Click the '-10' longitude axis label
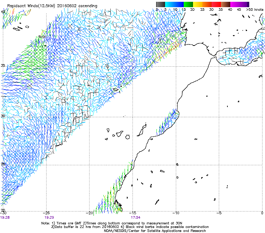Screen dimensions: 265x233 [x=176, y=213]
